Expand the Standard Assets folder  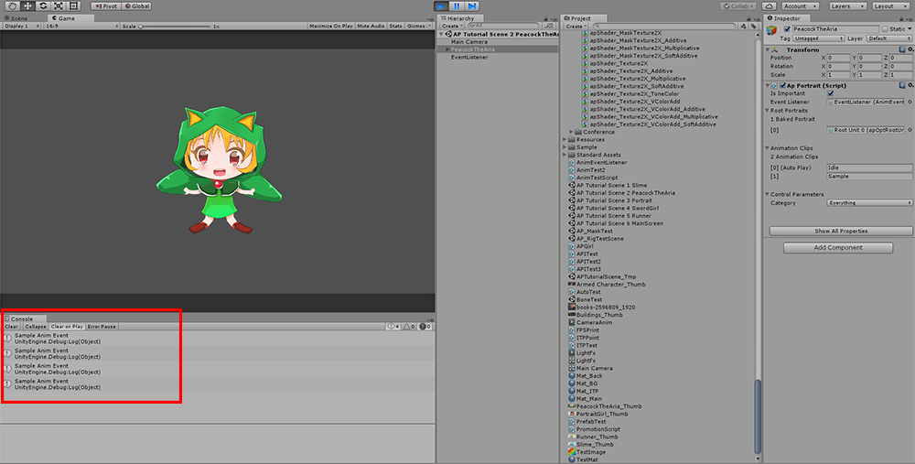[x=565, y=155]
